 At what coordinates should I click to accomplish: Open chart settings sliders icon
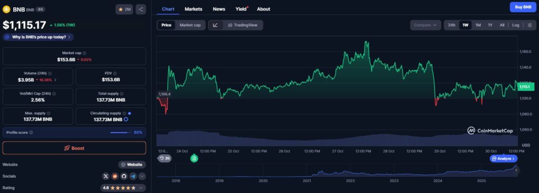[530, 25]
